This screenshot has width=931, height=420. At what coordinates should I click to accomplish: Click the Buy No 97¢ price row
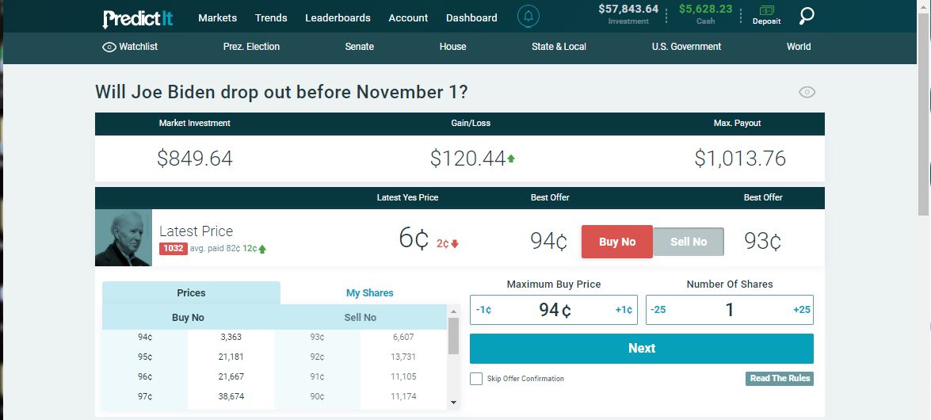click(189, 396)
